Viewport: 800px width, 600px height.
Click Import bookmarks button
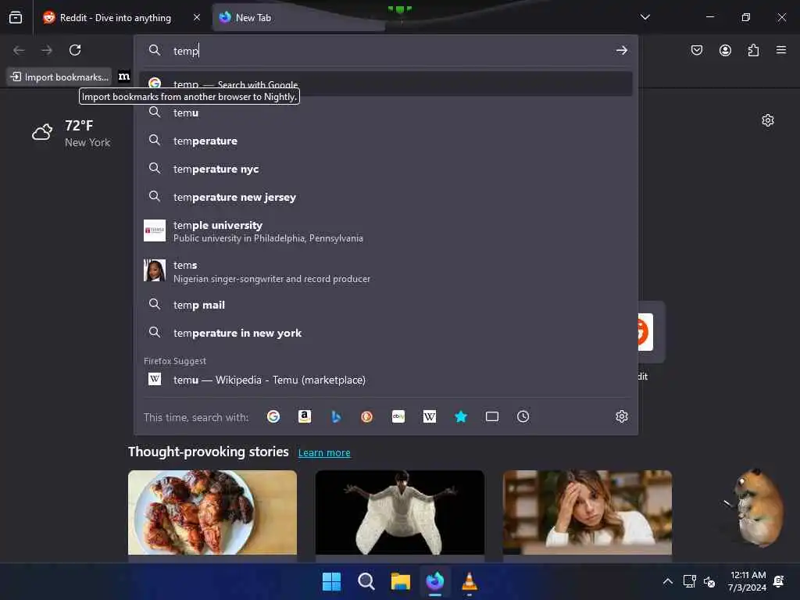coord(59,77)
